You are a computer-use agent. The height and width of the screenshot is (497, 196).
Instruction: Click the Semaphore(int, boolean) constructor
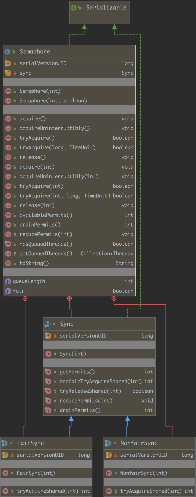pyautogui.click(x=53, y=101)
